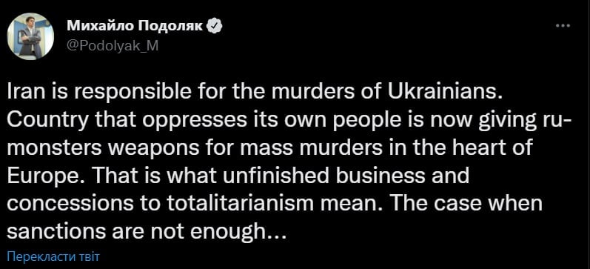The height and width of the screenshot is (269, 590).
Task: Click the word "monsters" in the tweet
Action: coord(54,149)
